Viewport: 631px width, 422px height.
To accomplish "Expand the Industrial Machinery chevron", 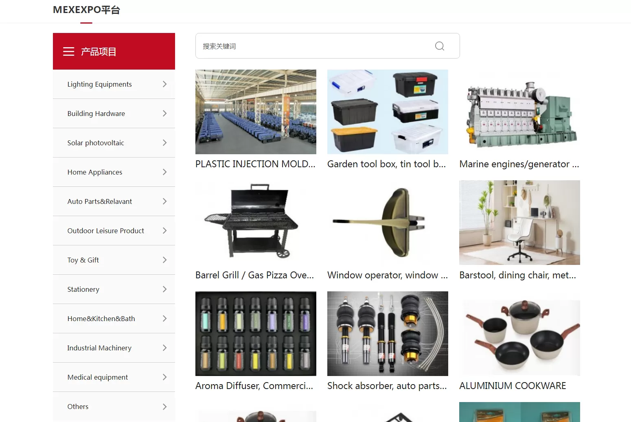I will pos(164,348).
